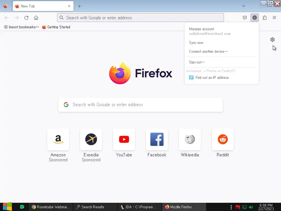Toggle the Firefox account avatar button

coord(254,18)
